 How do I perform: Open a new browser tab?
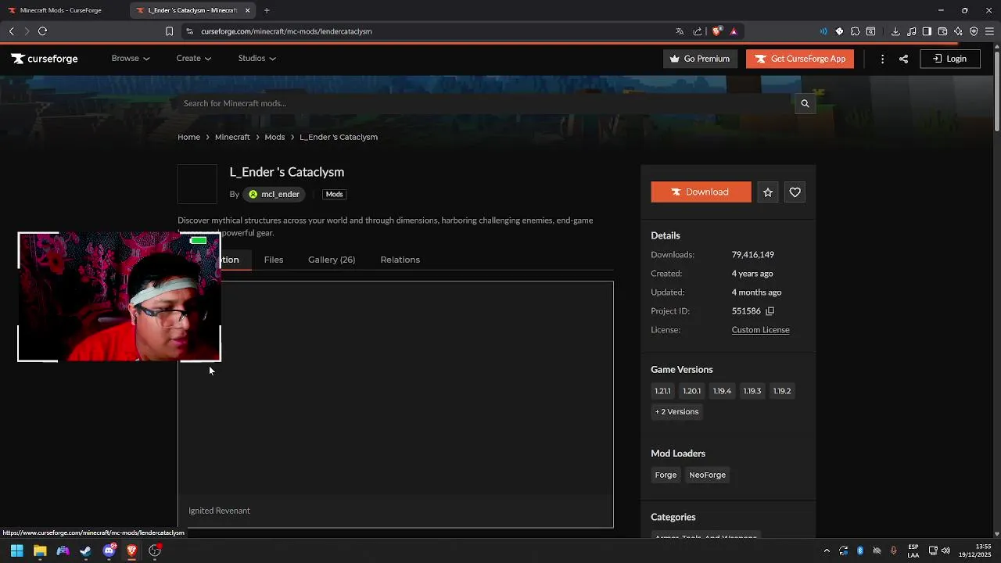[x=267, y=10]
